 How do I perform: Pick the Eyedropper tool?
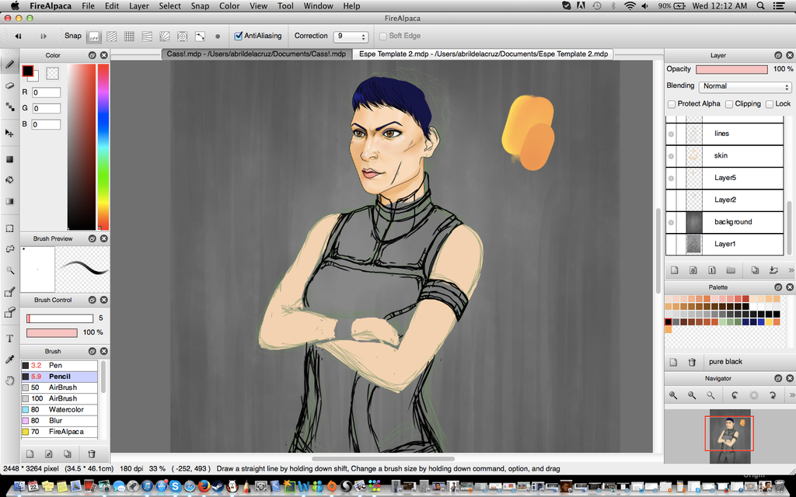coord(10,360)
